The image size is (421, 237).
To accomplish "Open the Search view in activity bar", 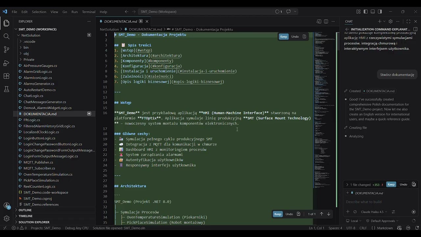I will [6, 36].
